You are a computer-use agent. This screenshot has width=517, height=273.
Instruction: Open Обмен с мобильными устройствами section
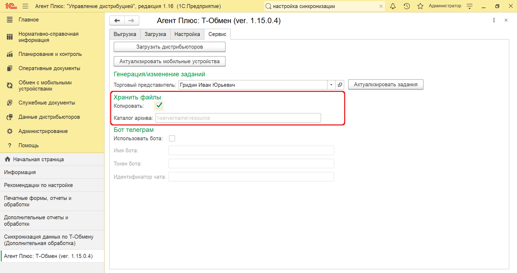52,86
